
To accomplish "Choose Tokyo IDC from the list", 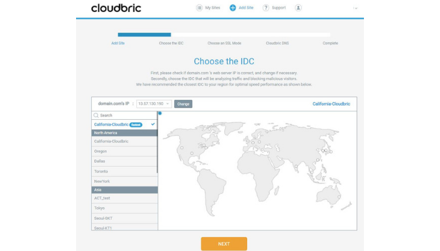I will (124, 208).
